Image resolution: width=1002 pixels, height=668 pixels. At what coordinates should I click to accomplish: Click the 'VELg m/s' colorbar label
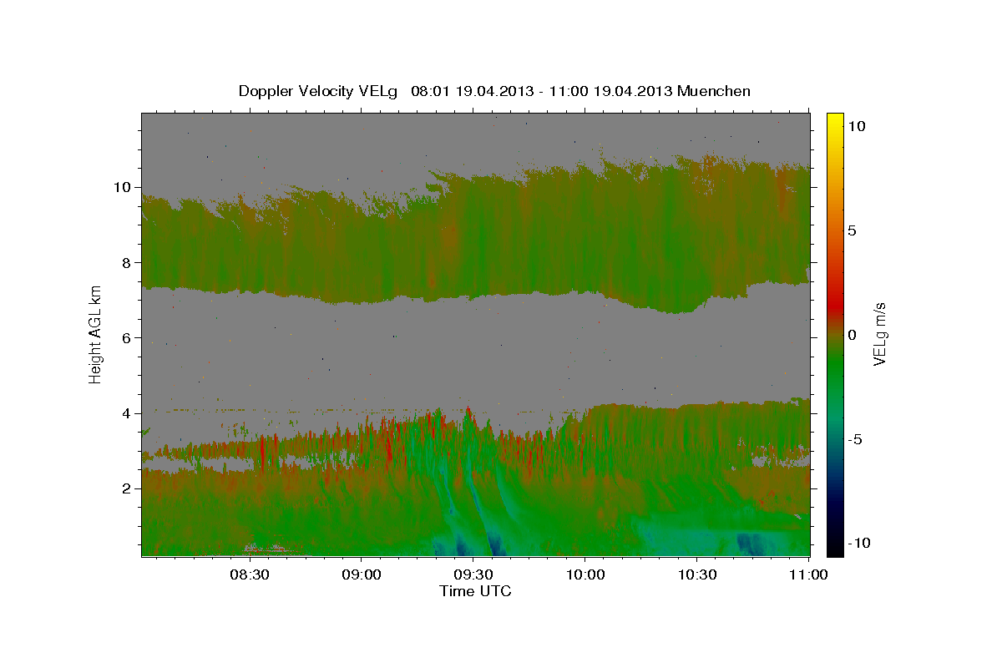[879, 334]
